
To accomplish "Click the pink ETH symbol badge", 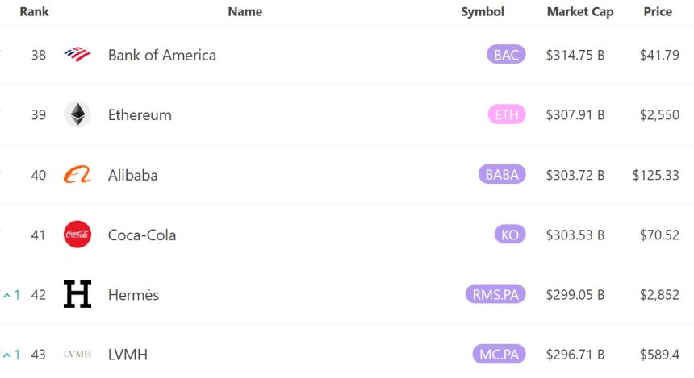I will click(x=506, y=114).
